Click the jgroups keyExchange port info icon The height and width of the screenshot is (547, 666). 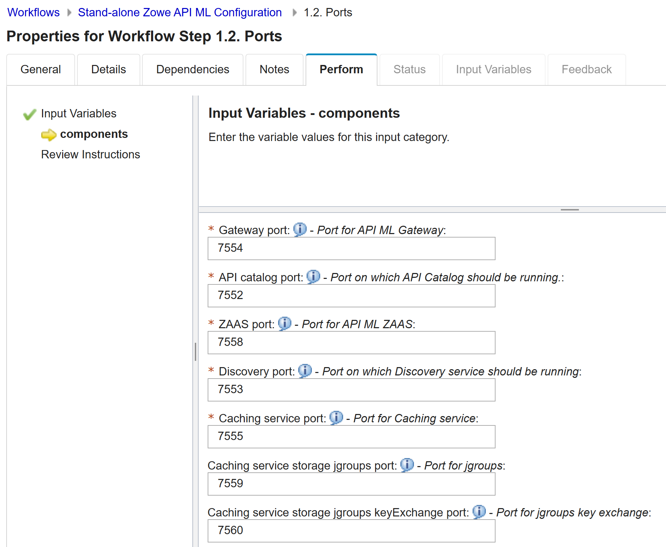click(479, 512)
